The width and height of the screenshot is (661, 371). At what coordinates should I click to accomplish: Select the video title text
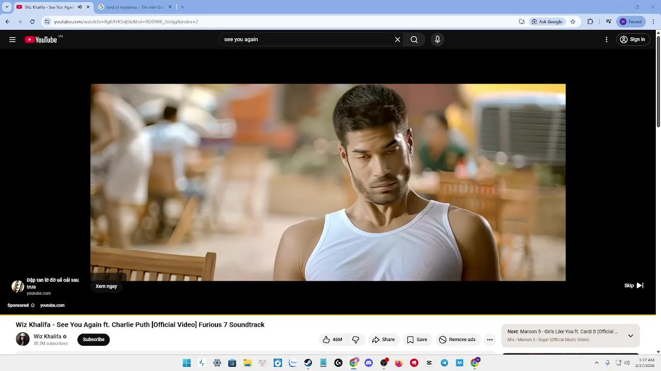pos(140,325)
